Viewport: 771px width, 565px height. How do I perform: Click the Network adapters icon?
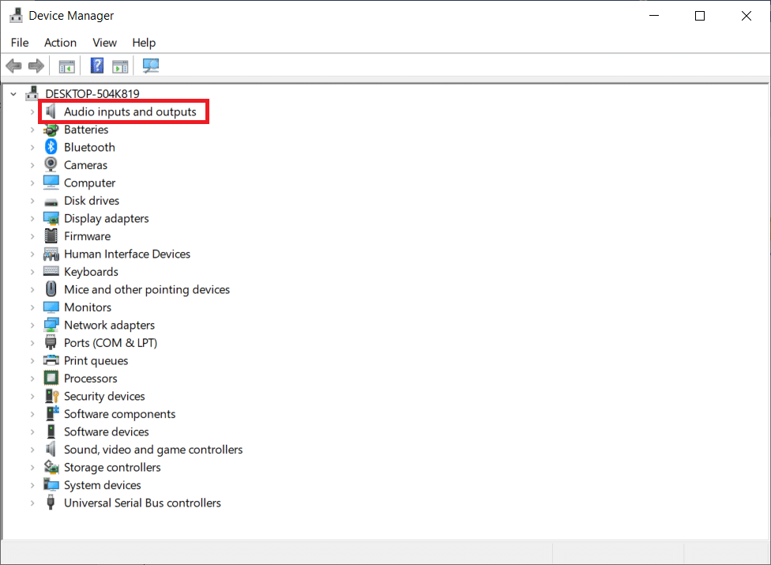(x=51, y=325)
